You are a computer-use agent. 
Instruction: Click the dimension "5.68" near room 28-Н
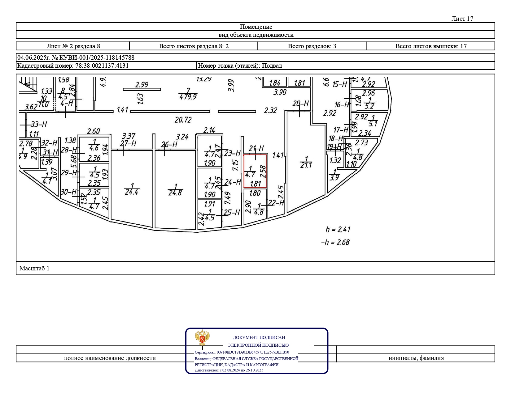click(74, 161)
